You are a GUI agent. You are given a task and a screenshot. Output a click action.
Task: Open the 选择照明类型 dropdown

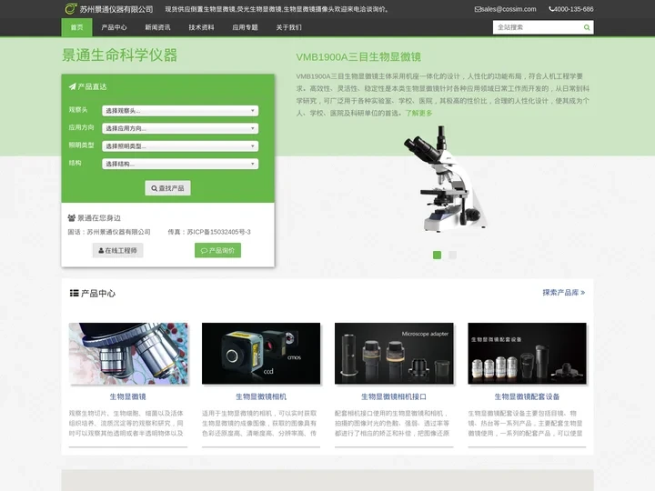pyautogui.click(x=180, y=146)
